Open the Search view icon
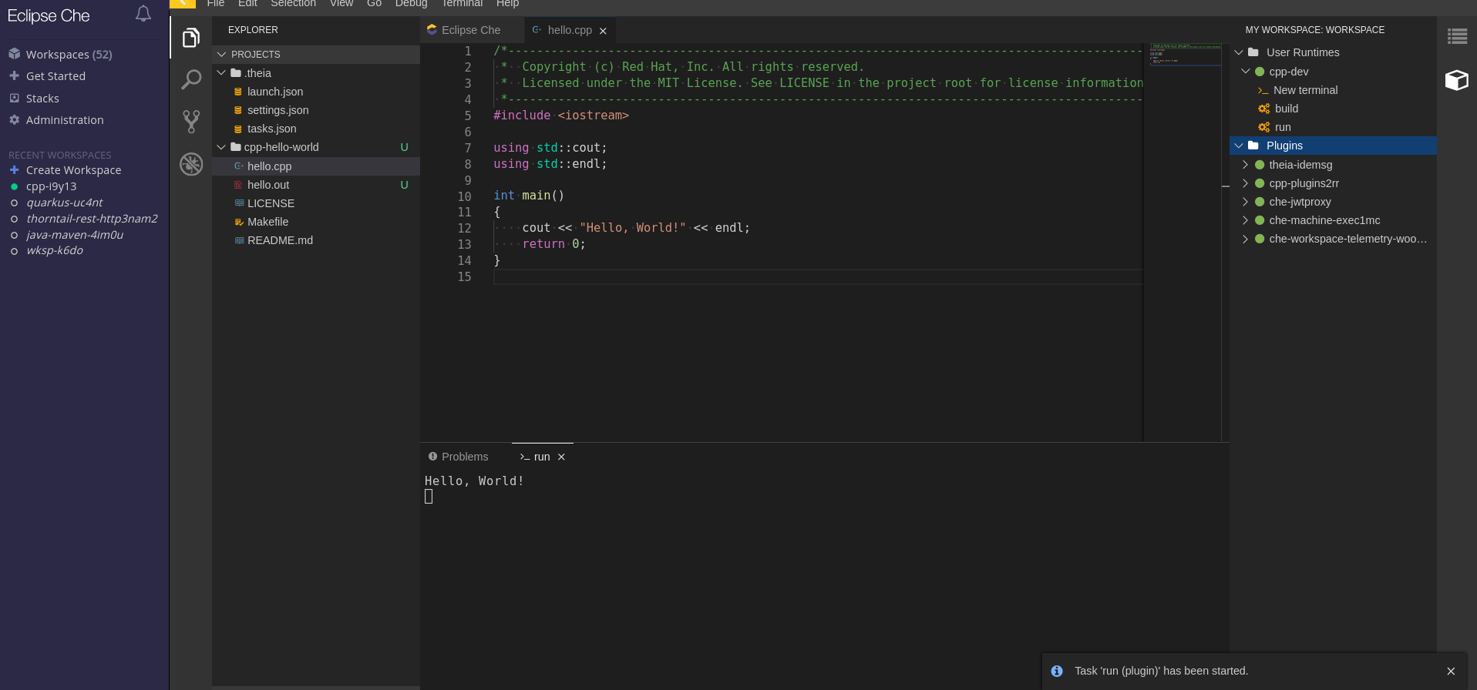The image size is (1477, 690). [x=190, y=79]
